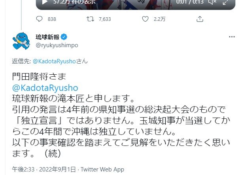Open the 琉球新報 profile avatar

[x=21, y=41]
